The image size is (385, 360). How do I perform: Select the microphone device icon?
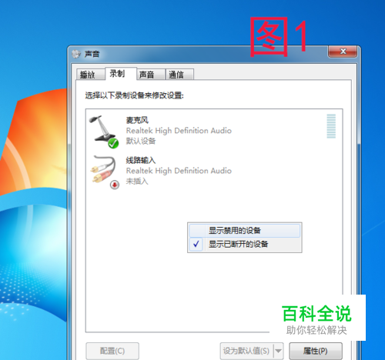pos(103,132)
